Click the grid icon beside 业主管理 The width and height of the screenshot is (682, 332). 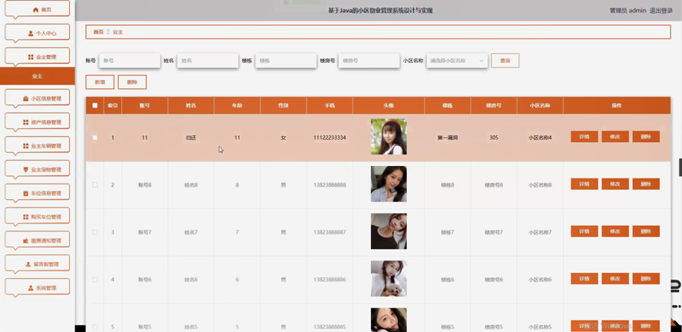[31, 57]
